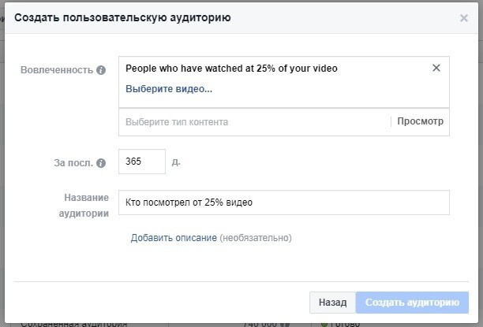This screenshot has width=483, height=327.
Task: Click info icon beside Вовлеченность
Action: click(101, 70)
